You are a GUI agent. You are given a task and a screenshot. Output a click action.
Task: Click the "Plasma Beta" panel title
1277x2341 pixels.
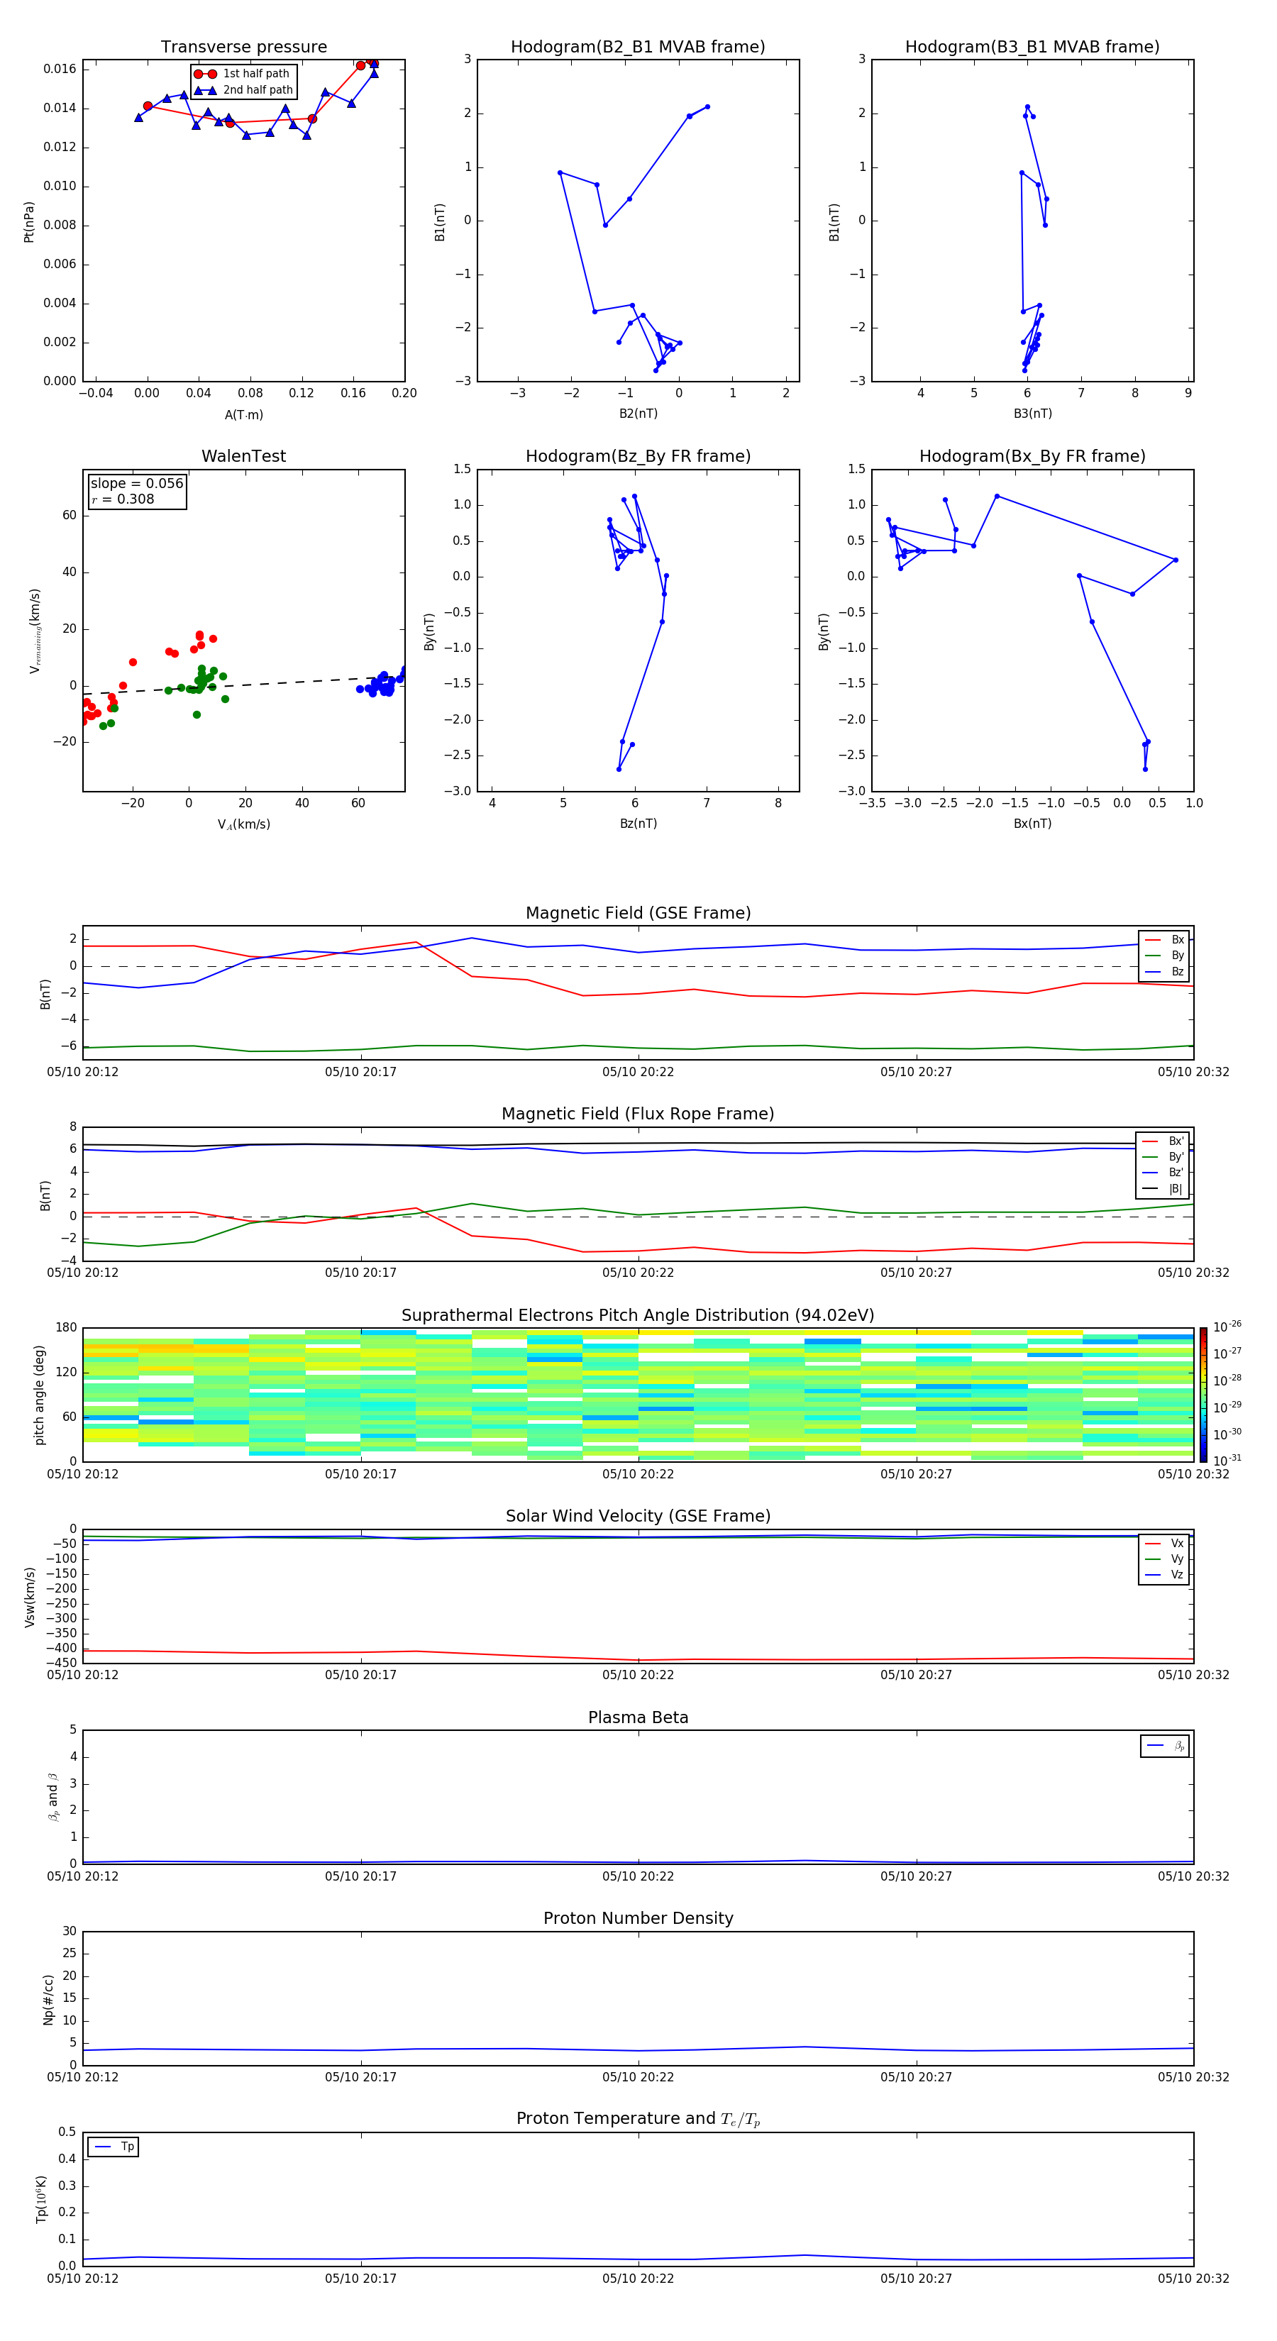tap(638, 1718)
